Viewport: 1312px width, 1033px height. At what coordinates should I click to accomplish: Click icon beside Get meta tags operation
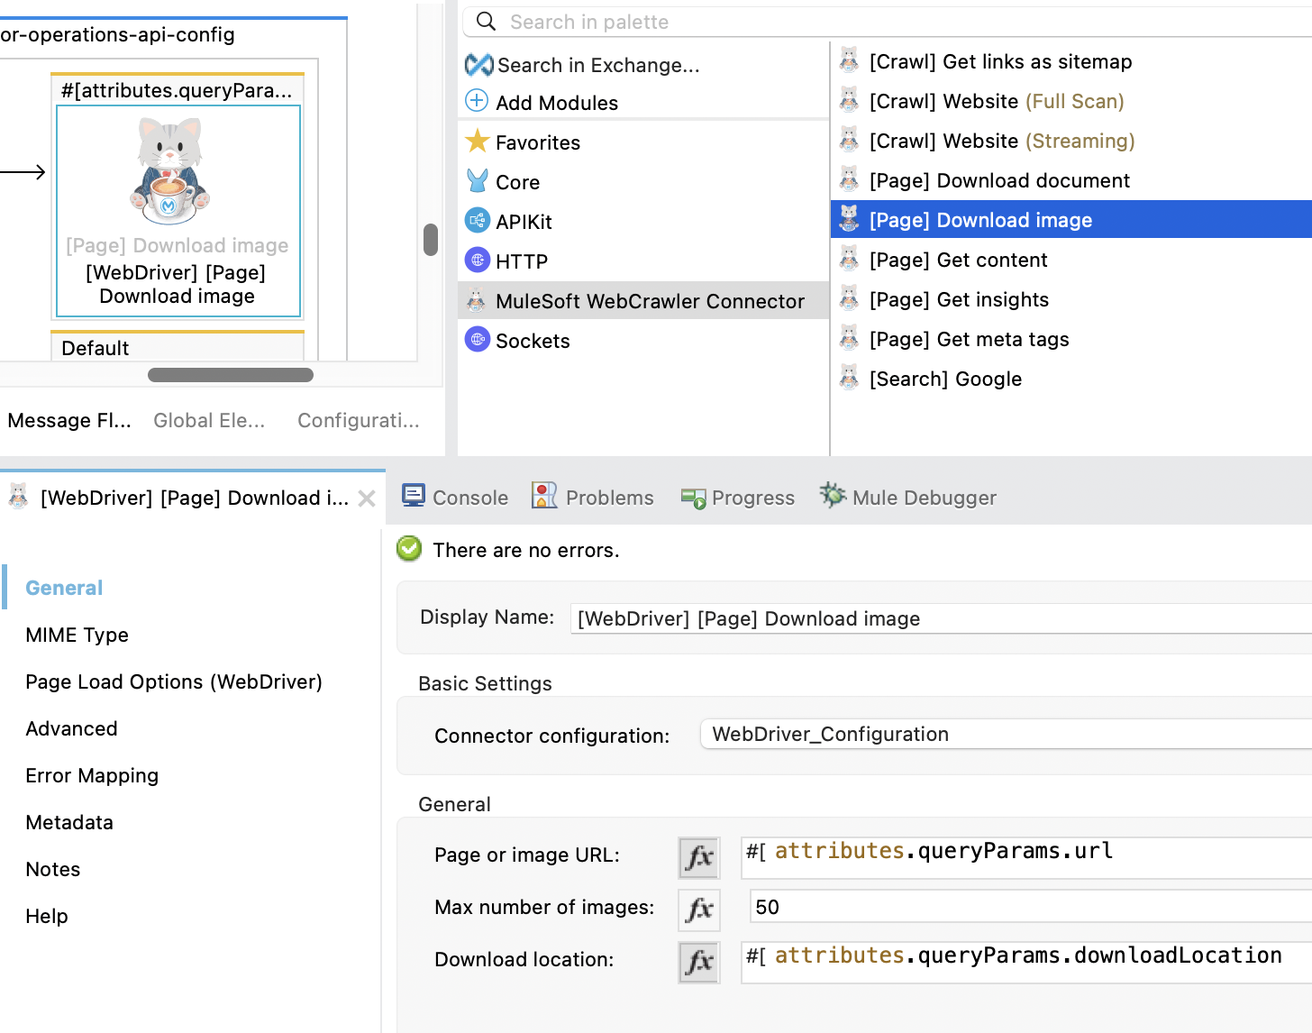click(x=849, y=337)
